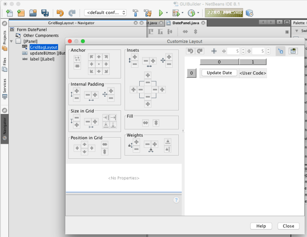
Task: Click the New File toolbar icon
Action: click(9, 12)
